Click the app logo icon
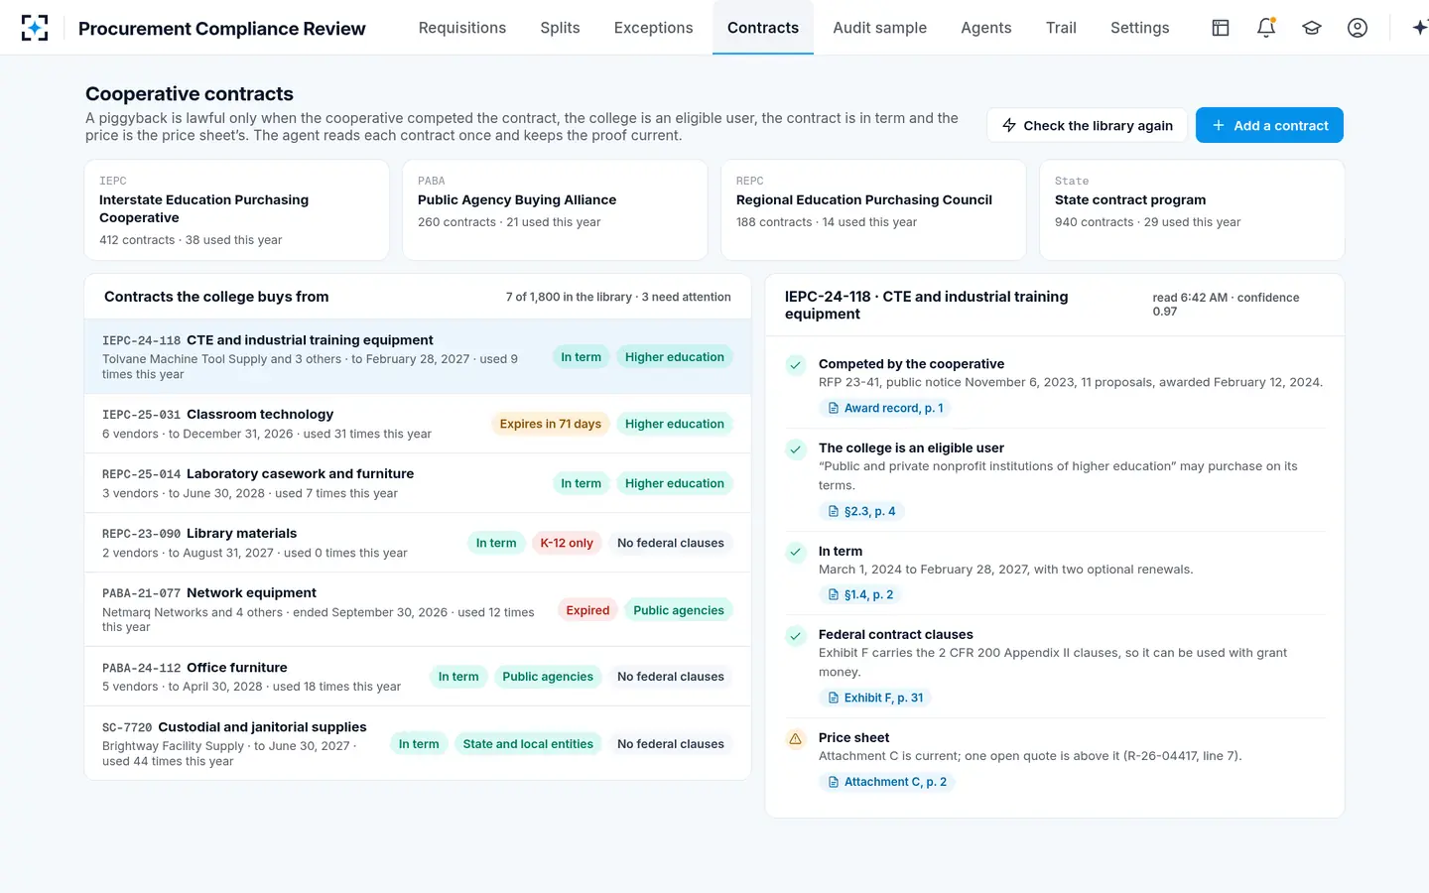Screen dimensions: 1429x893 point(35,28)
